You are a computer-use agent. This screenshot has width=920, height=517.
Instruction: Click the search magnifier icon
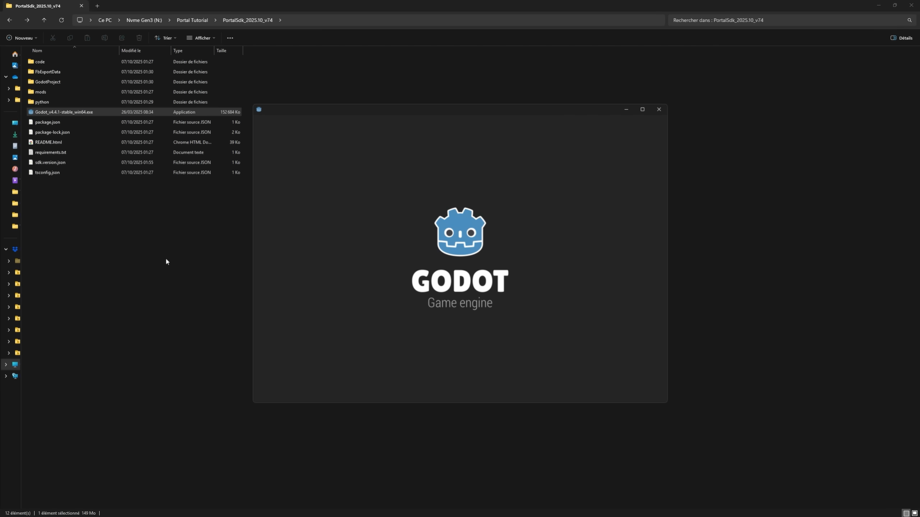(x=909, y=20)
